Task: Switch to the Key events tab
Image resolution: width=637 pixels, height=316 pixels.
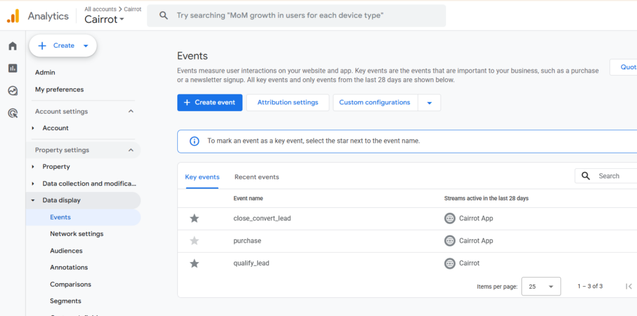Action: point(202,177)
